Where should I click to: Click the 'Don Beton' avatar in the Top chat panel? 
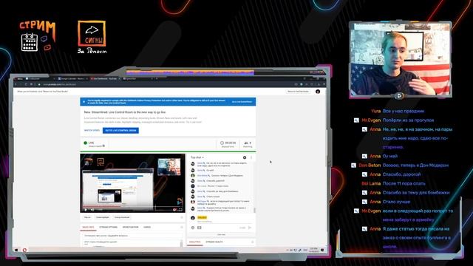pos(193,176)
